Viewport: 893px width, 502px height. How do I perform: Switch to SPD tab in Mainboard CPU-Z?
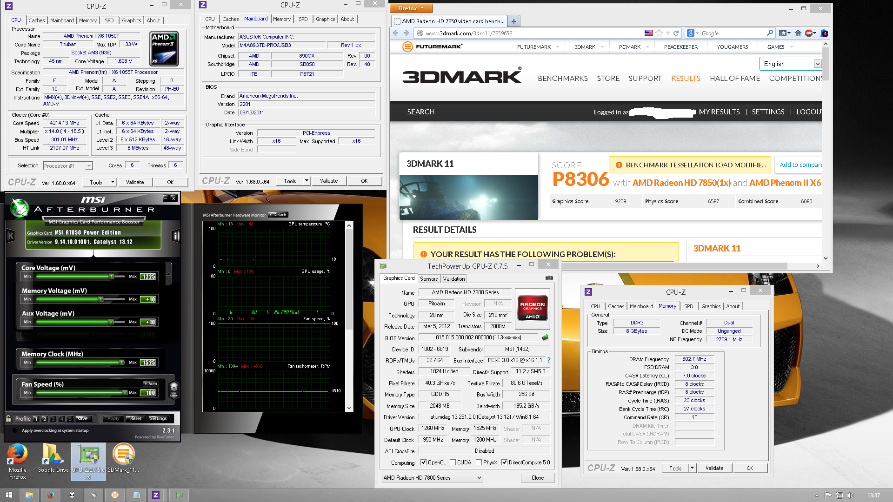click(303, 19)
